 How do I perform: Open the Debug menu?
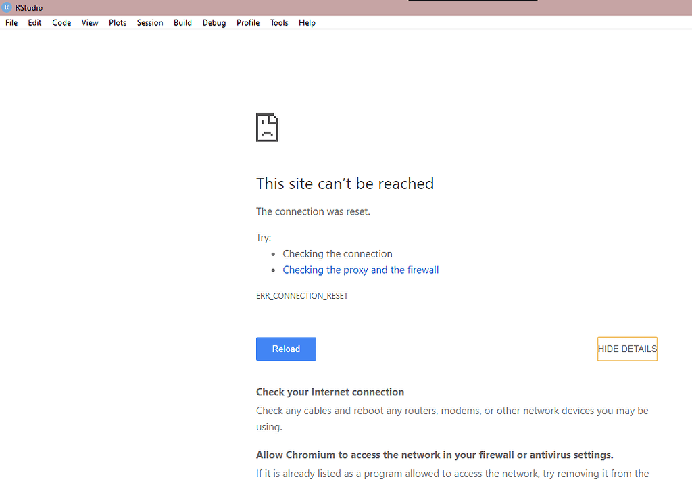coord(214,23)
